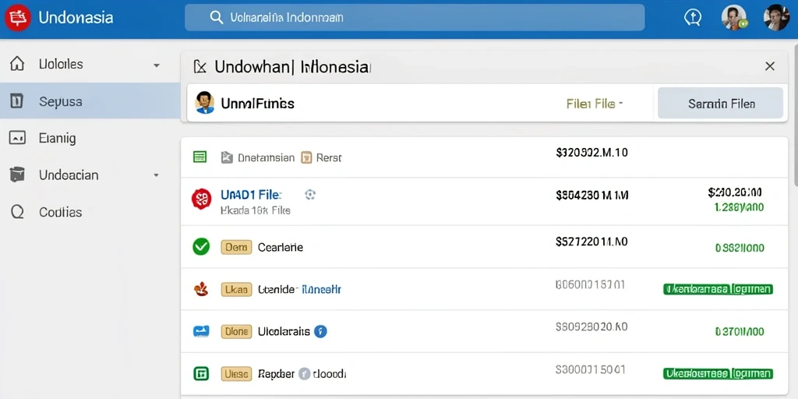Expand the Uololes sidebar arrow
Screen dimensions: 798x399
[x=157, y=65]
